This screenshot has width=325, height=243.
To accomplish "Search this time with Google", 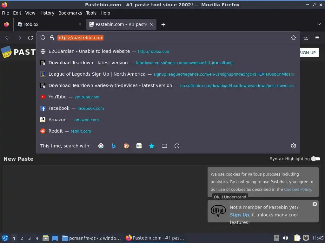I will click(x=101, y=146).
